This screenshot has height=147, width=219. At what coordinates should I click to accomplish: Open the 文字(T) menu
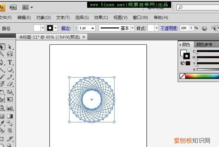(x=63, y=18)
